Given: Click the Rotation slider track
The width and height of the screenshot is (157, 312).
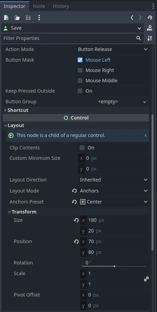Looking at the screenshot, I should pos(114,266).
